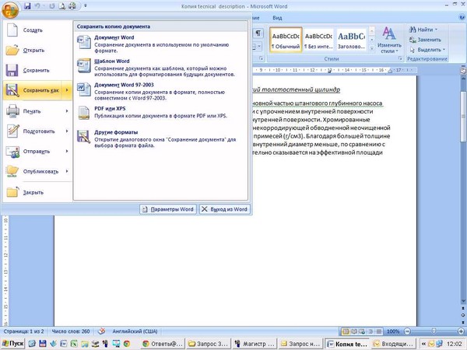Click the Сохранить disk icon in Quick Access

pyautogui.click(x=26, y=5)
